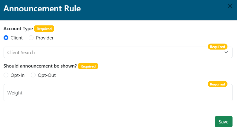Click the Client option label text

16,38
